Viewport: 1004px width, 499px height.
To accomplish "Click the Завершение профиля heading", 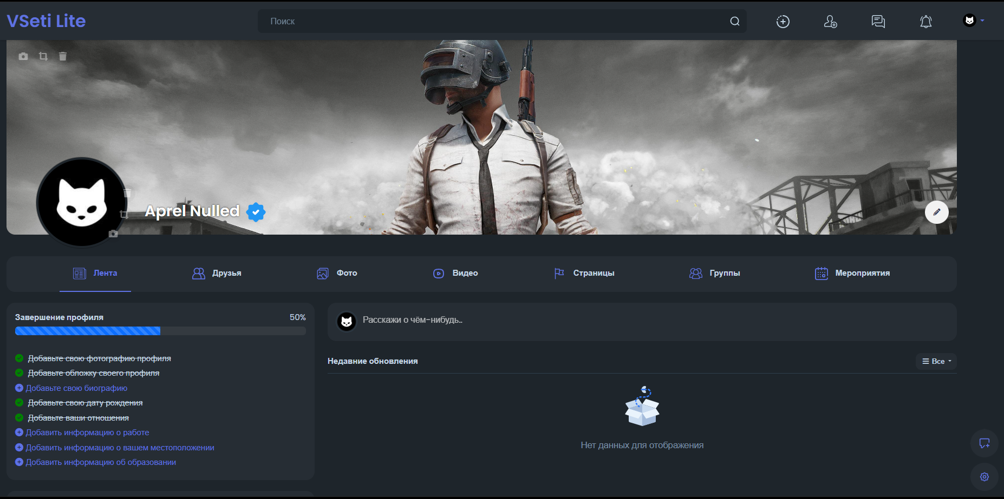I will pos(59,317).
